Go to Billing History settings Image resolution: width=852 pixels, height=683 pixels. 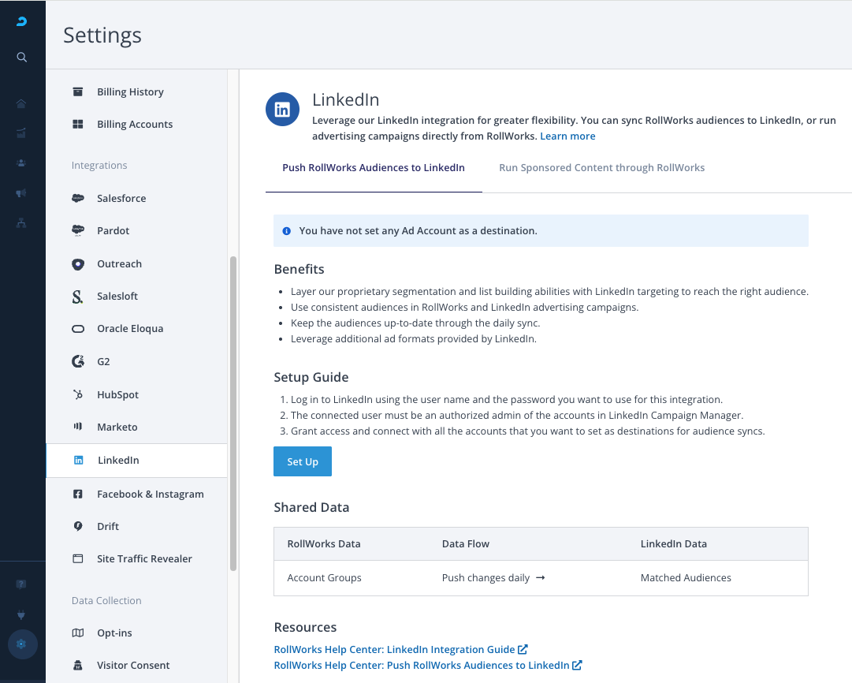coord(130,92)
